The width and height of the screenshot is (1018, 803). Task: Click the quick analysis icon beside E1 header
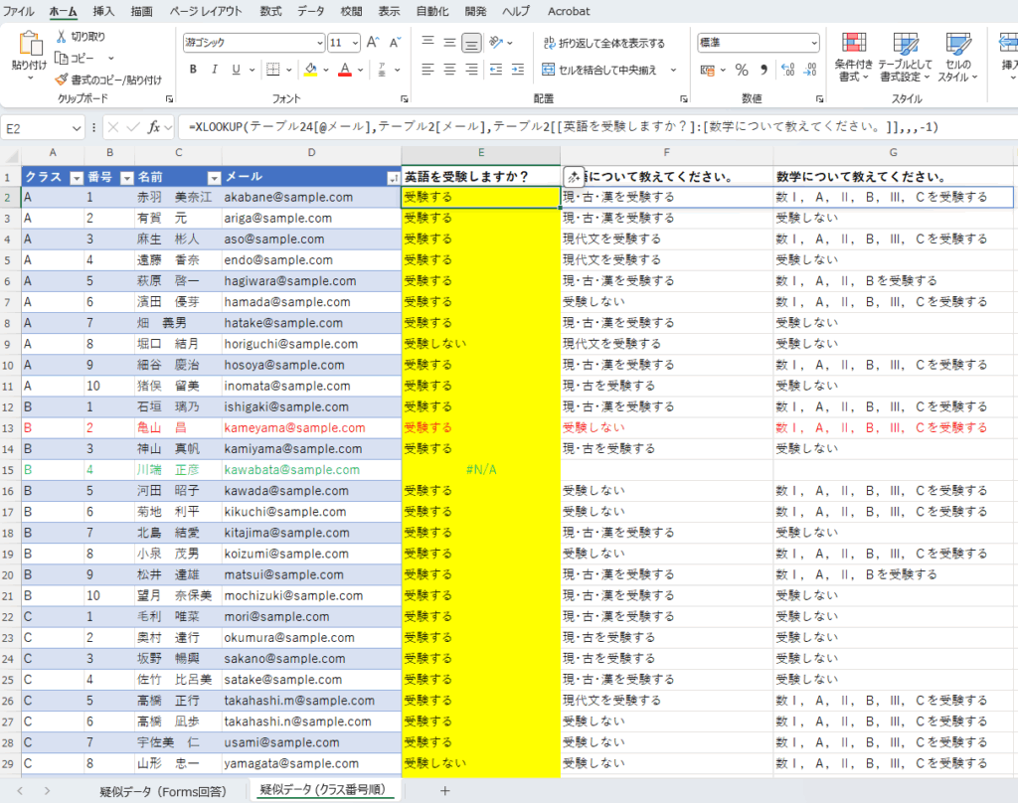click(574, 177)
